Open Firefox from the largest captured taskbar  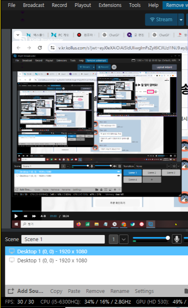click(x=79, y=224)
